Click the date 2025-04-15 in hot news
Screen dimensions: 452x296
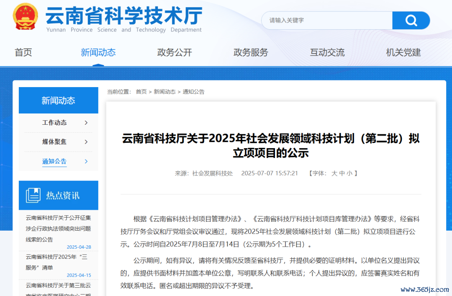coord(79,275)
